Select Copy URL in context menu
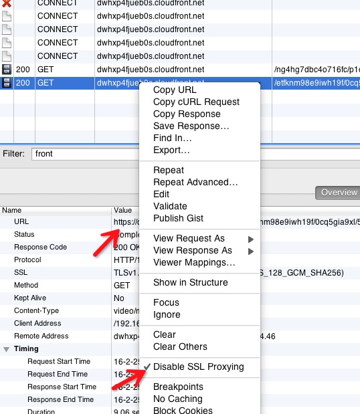The height and width of the screenshot is (414, 360). coord(175,90)
